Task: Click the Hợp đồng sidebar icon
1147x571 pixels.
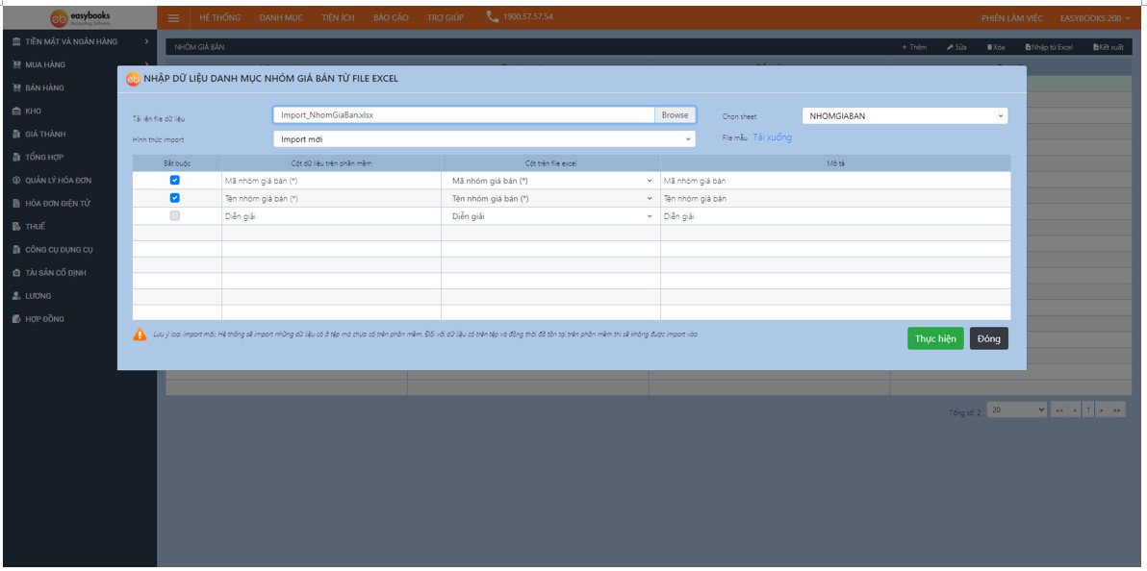Action: (x=16, y=319)
